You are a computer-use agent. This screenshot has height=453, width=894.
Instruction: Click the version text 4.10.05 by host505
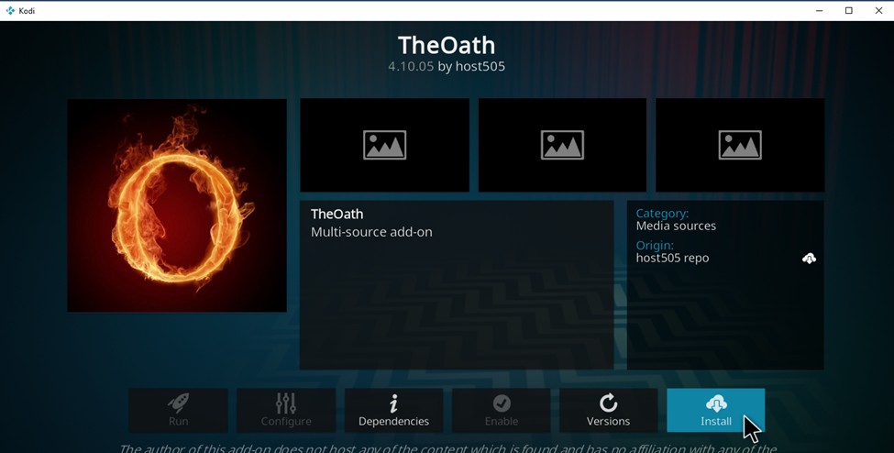click(x=447, y=66)
